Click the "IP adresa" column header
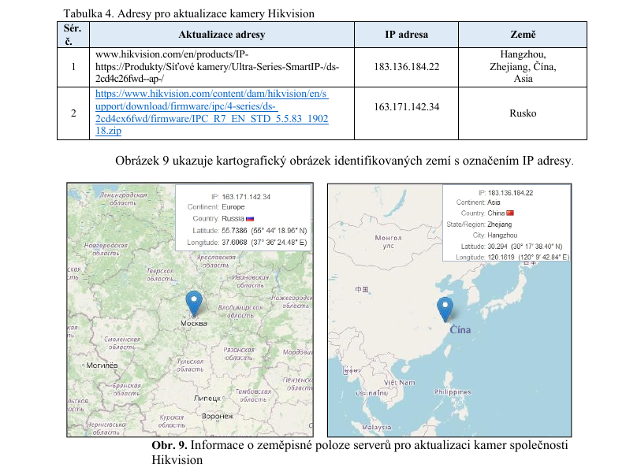Viewport: 626px width, 475px height. pyautogui.click(x=407, y=35)
